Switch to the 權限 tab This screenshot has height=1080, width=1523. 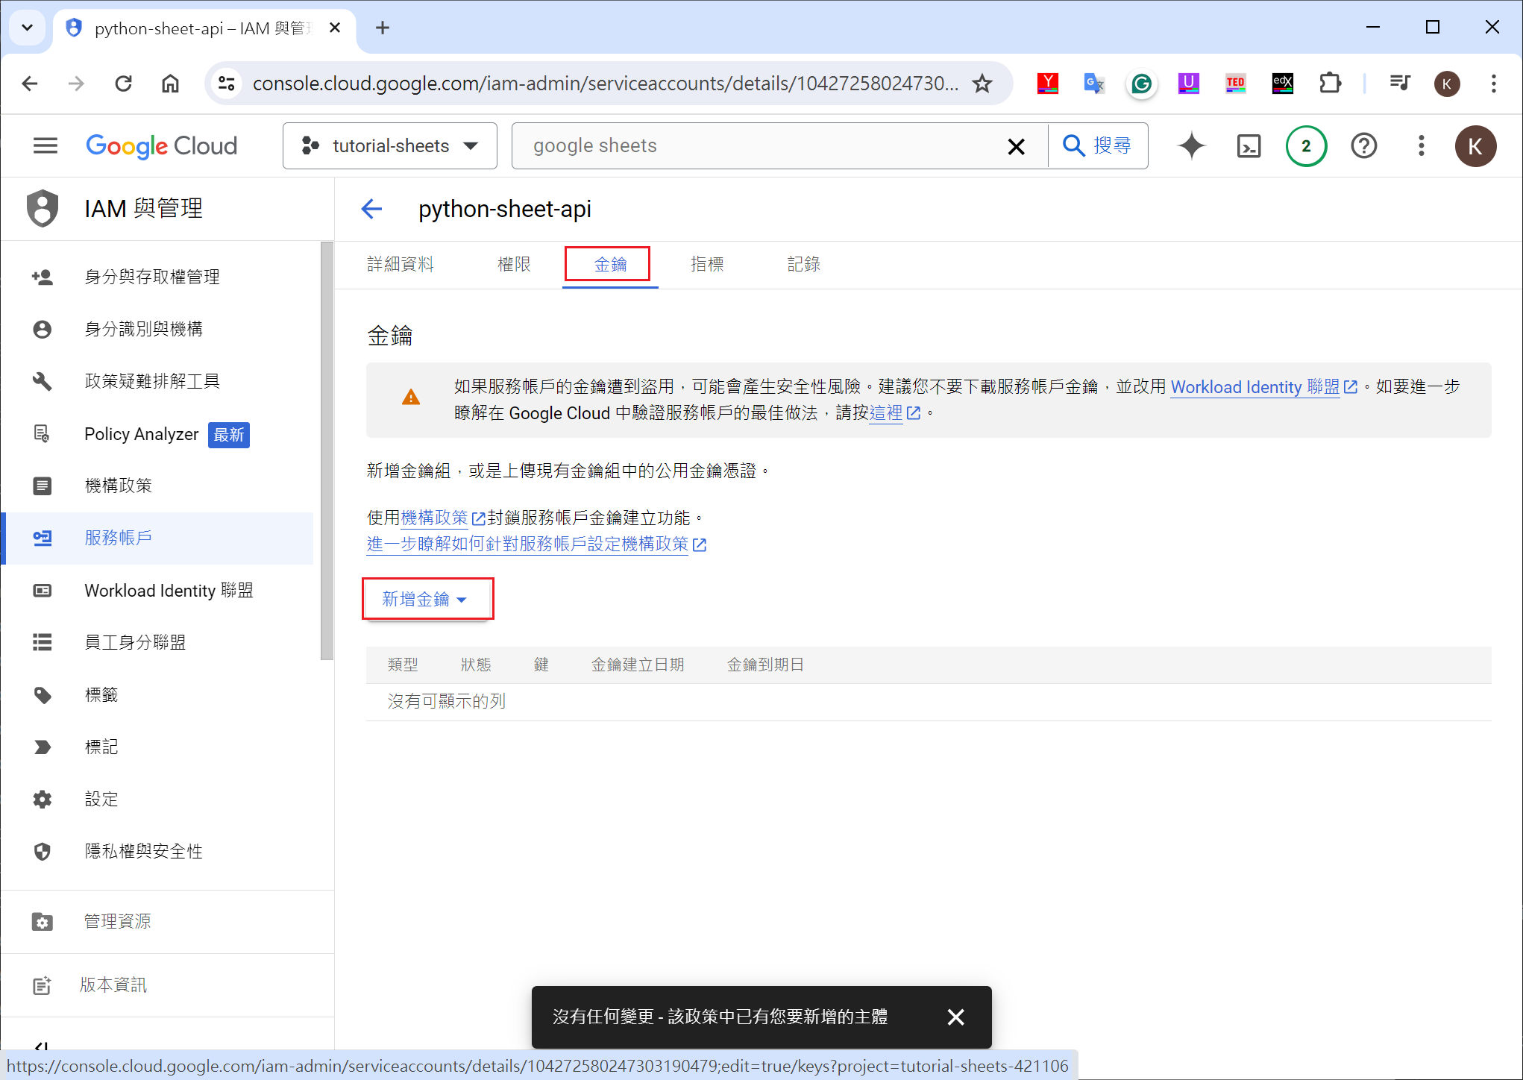514,264
